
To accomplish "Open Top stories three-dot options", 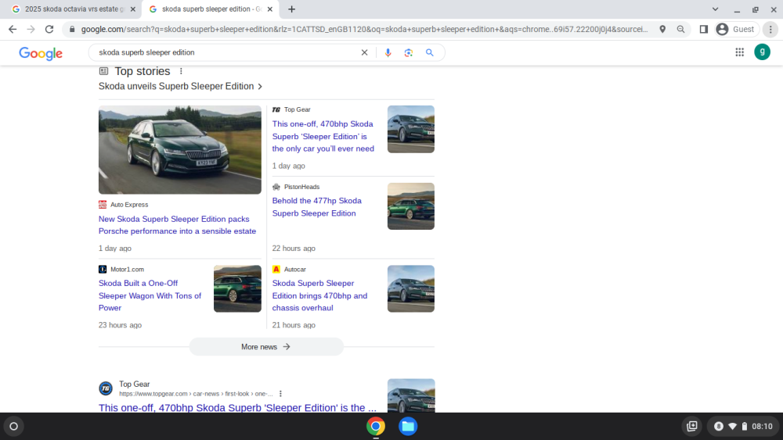I will pos(181,71).
